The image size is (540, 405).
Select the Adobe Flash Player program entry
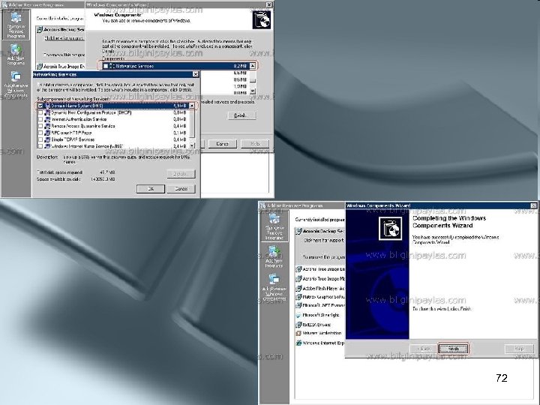click(320, 289)
